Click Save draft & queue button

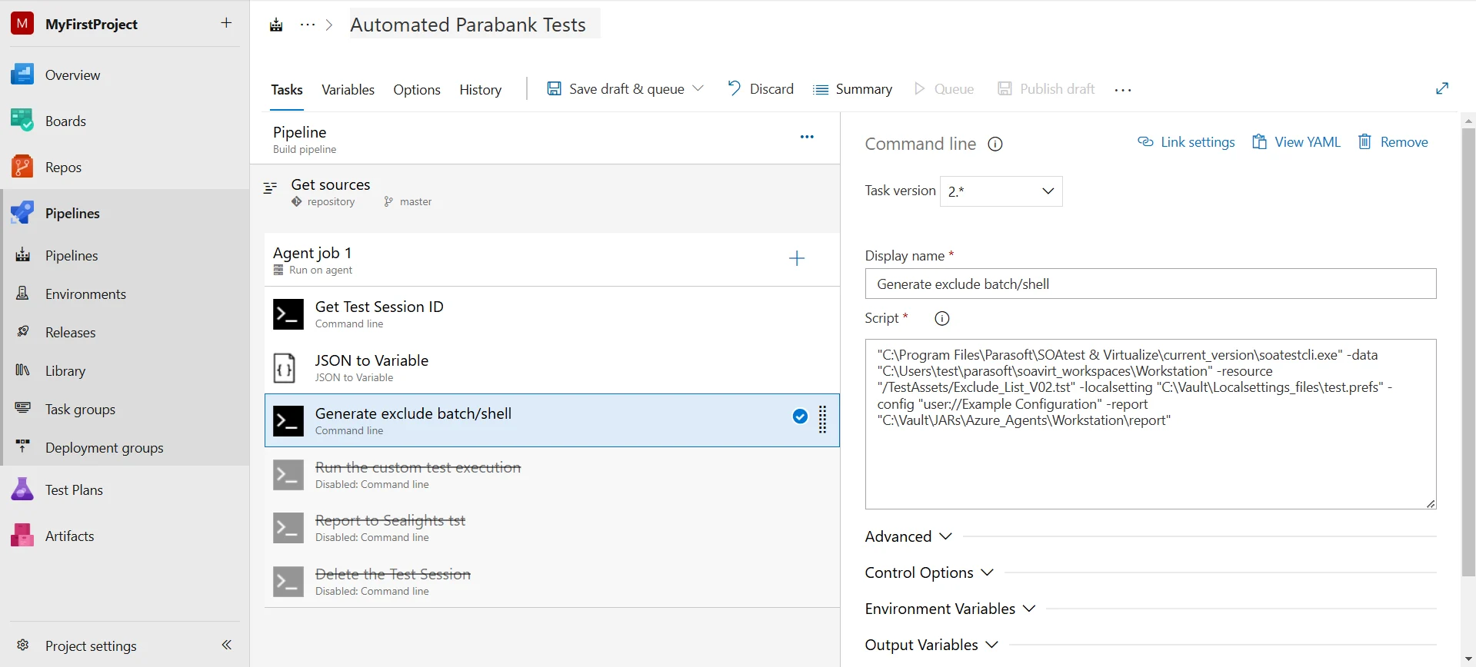[615, 88]
